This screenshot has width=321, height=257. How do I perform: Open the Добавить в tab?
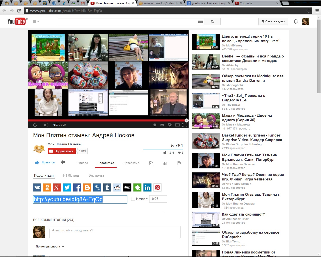[131, 163]
